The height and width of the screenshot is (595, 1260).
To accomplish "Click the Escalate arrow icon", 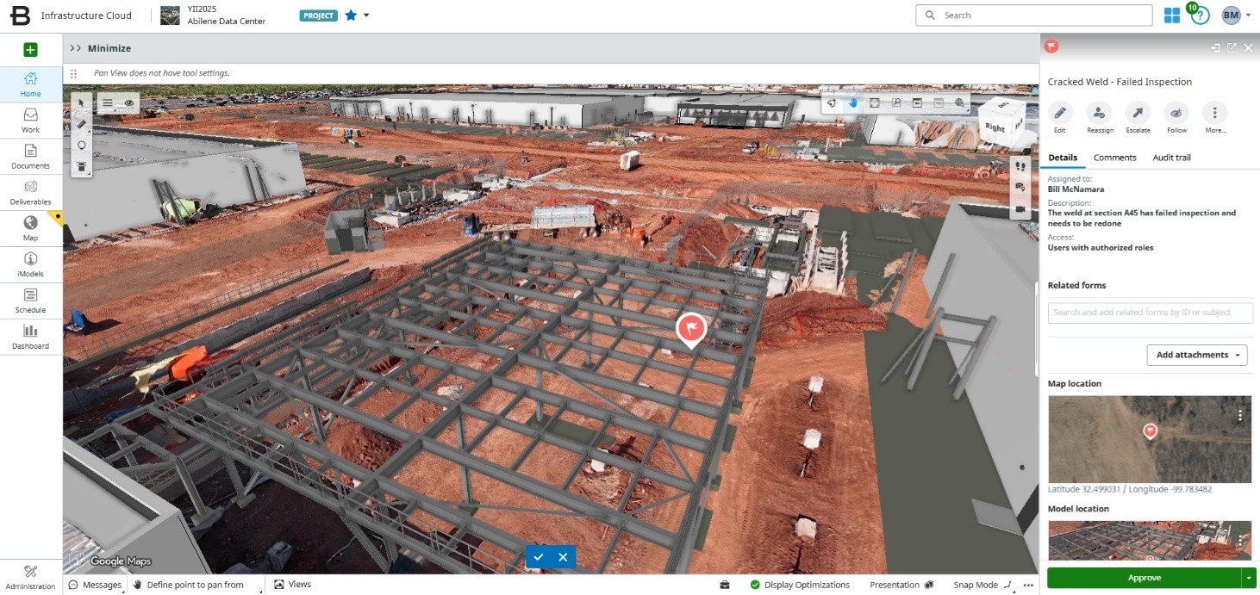I will (1138, 113).
